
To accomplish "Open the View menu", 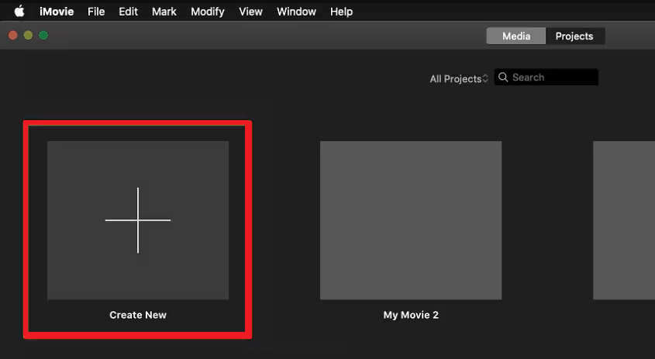I will click(x=250, y=12).
